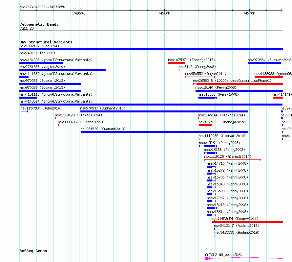Open nsv4151113 gnomADStructuralVariants entry
This screenshot has width=292, height=262.
coord(56,94)
